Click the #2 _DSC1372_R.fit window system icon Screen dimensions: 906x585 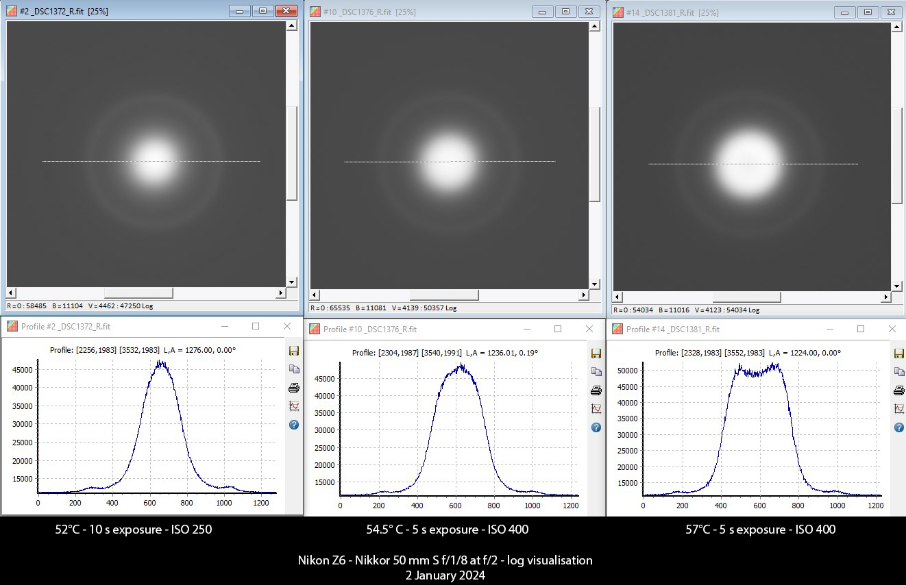coord(12,12)
